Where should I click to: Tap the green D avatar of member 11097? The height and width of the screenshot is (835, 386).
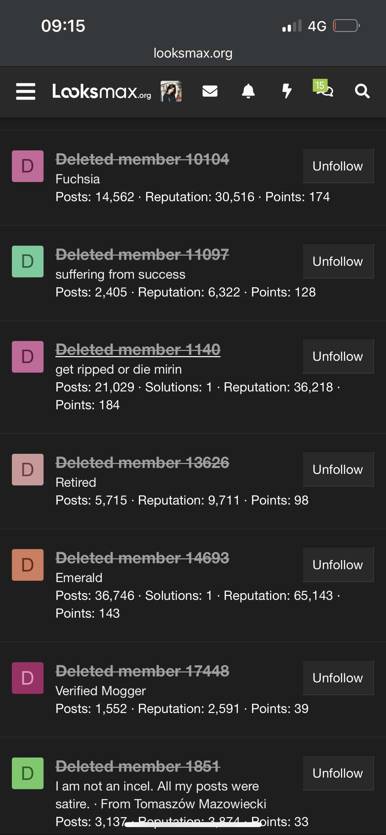pyautogui.click(x=28, y=262)
